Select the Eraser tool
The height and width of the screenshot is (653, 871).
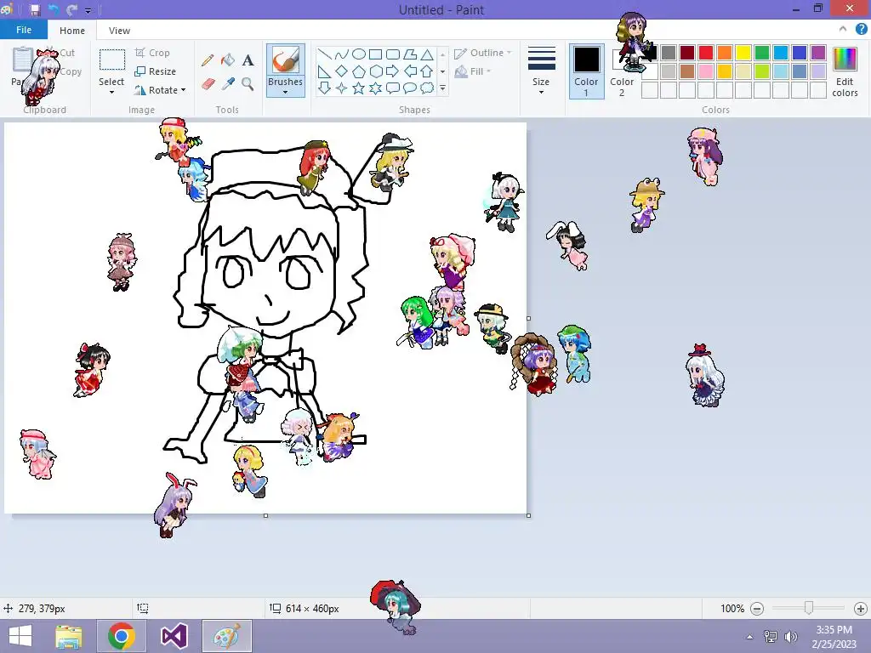coord(208,84)
